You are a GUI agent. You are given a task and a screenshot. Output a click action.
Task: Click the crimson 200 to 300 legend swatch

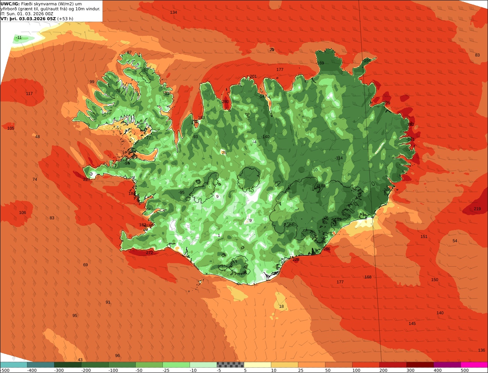(393, 365)
